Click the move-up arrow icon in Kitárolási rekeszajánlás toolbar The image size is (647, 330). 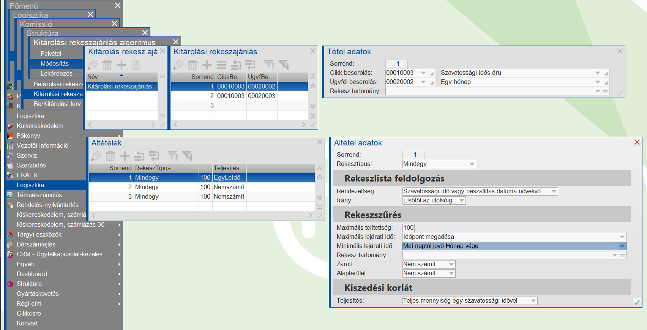236,65
